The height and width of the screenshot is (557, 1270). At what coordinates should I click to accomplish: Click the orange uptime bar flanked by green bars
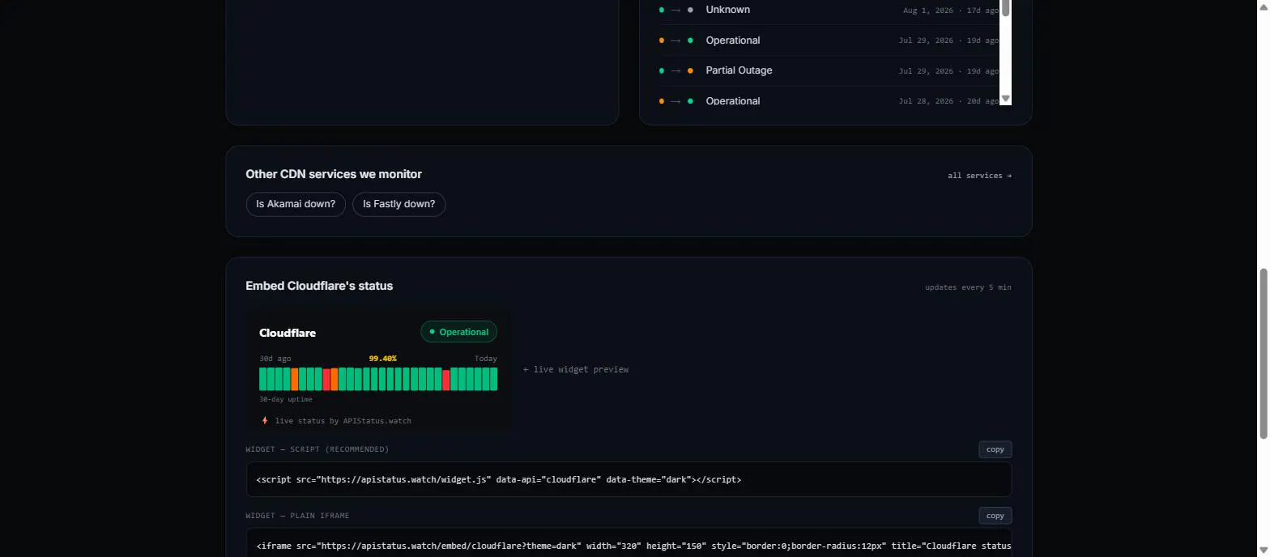coord(295,379)
